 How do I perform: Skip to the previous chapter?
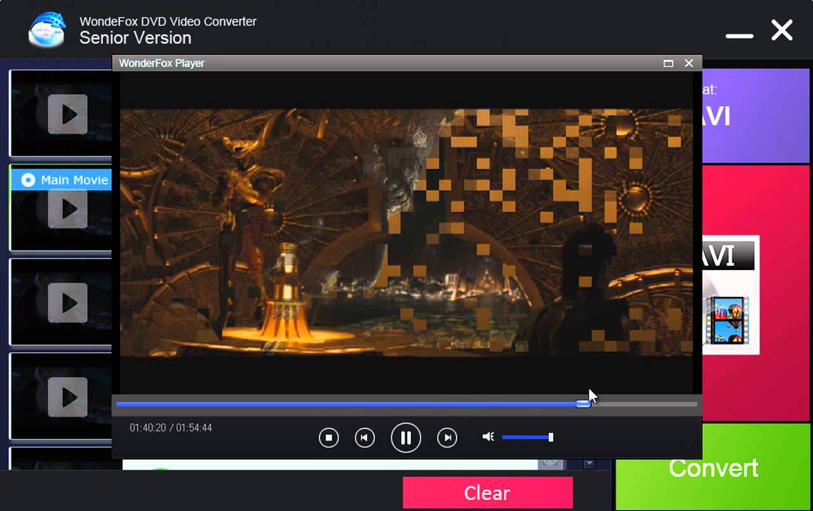click(365, 438)
